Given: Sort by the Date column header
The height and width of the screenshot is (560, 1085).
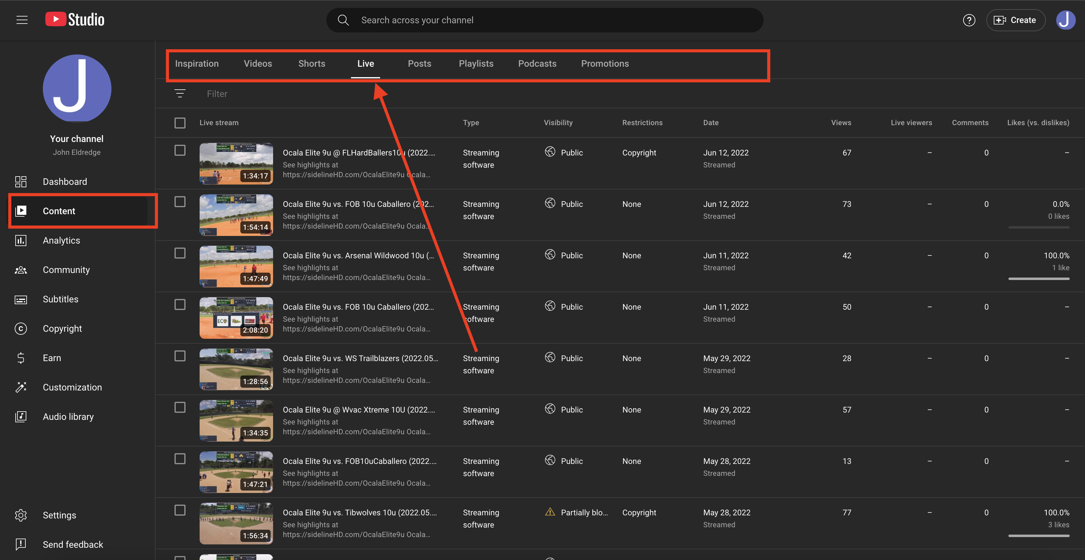Looking at the screenshot, I should click(x=711, y=122).
